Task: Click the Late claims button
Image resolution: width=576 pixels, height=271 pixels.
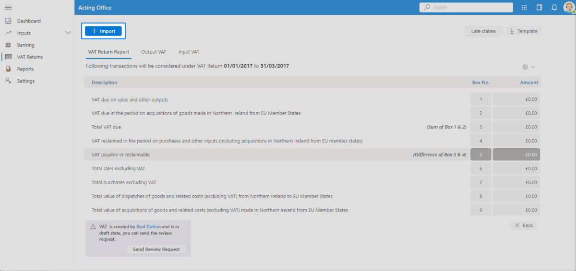Action: 483,31
